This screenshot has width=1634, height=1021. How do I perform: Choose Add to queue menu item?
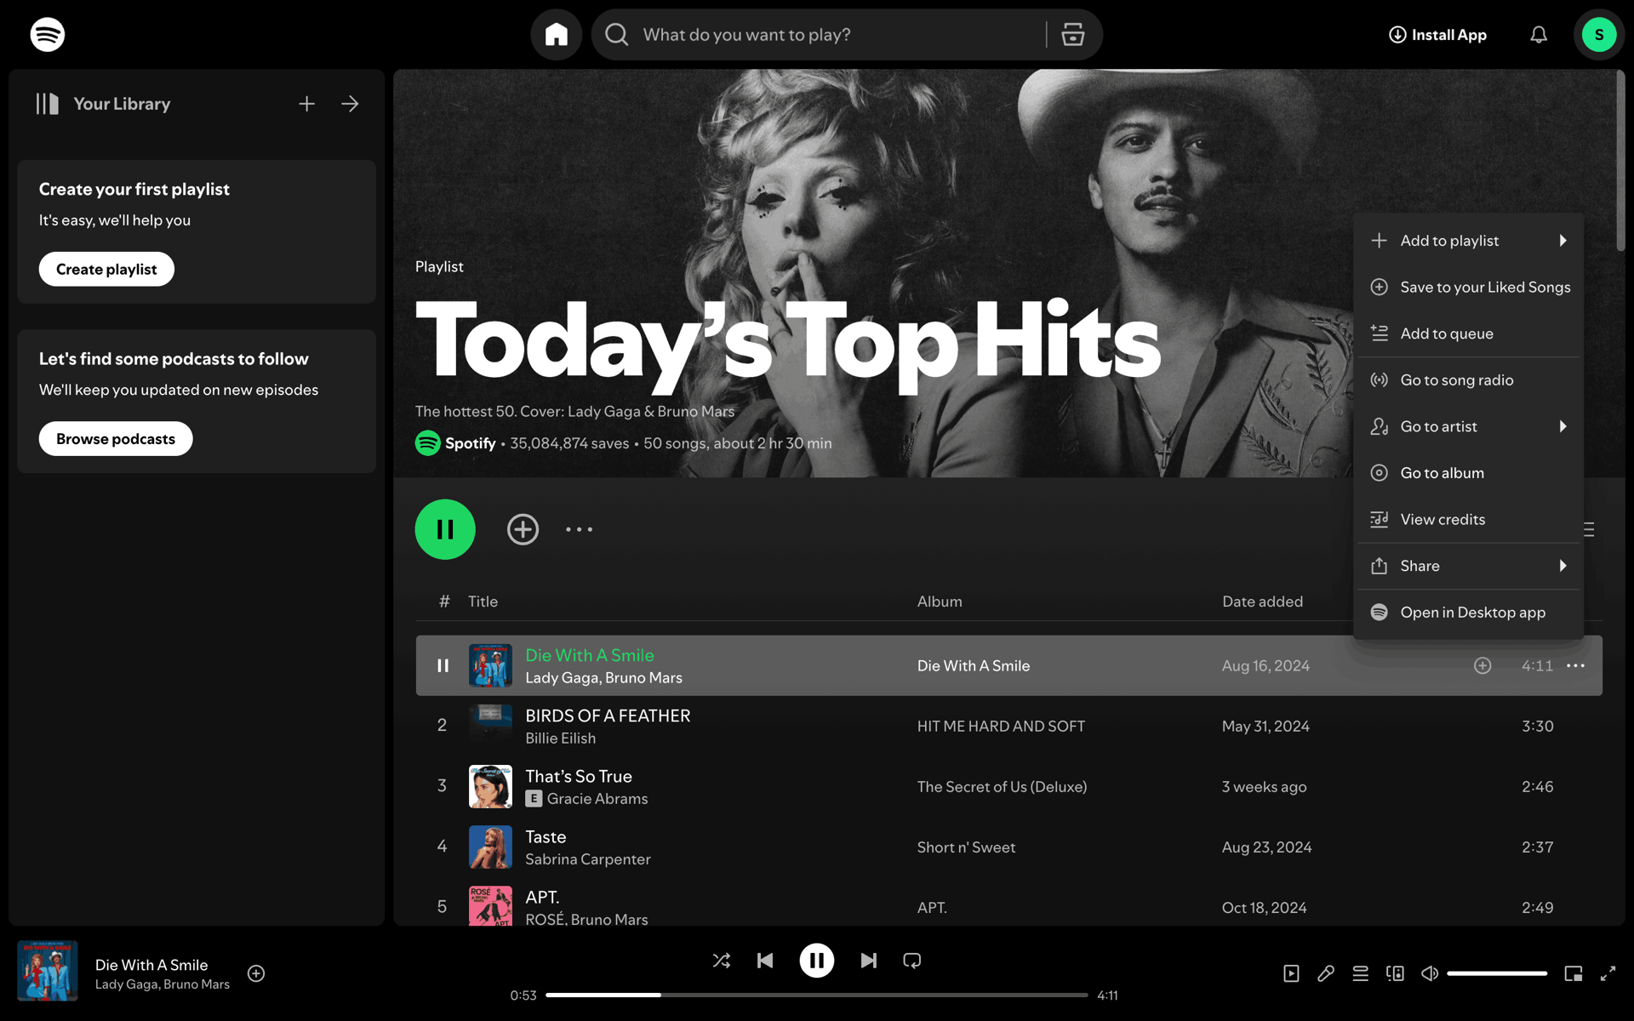click(1469, 334)
